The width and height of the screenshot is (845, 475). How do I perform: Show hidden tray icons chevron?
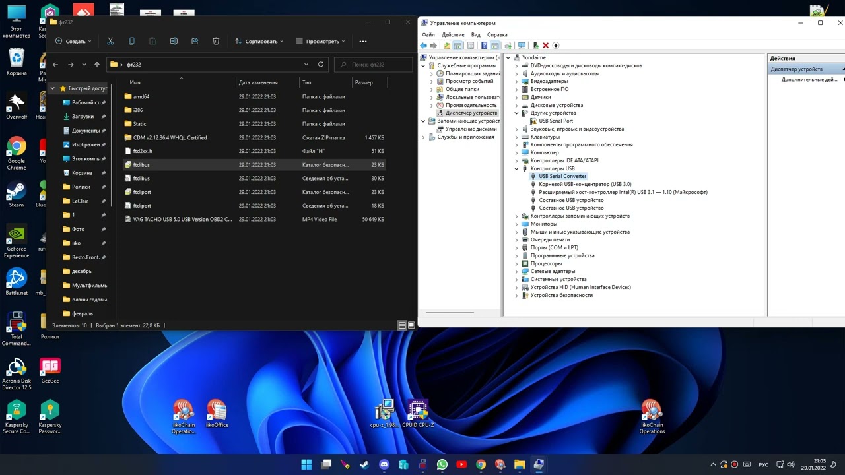point(712,464)
